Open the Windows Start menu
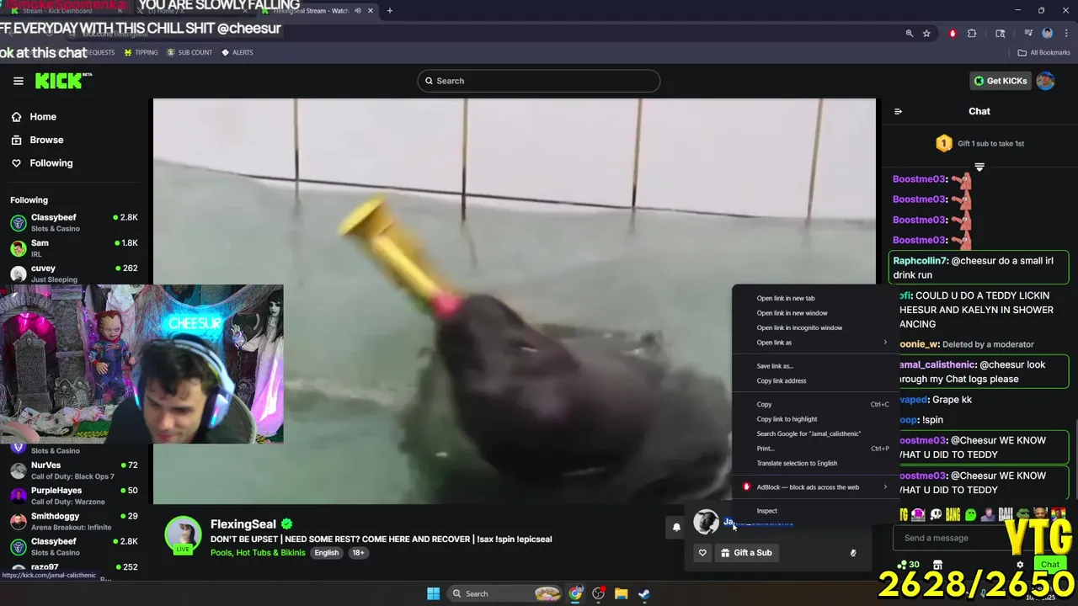The image size is (1078, 606). (433, 593)
